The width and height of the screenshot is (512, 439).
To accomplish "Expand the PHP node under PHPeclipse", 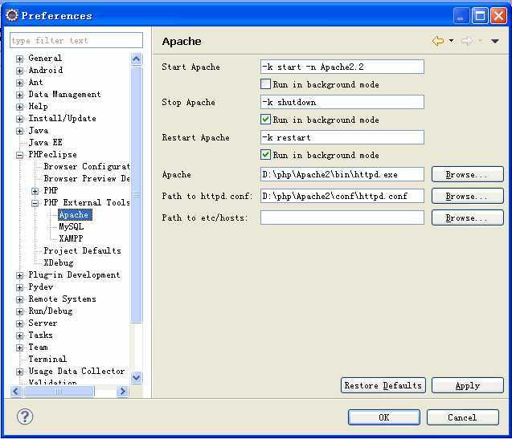I will (35, 191).
